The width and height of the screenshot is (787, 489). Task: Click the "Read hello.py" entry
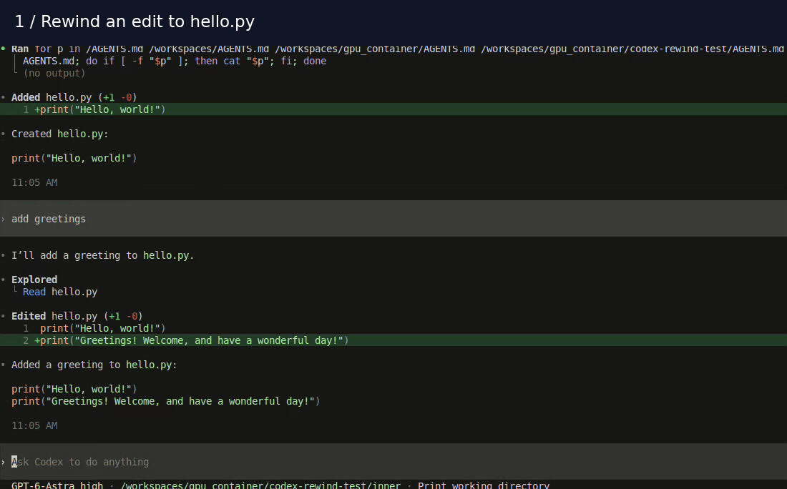pos(59,292)
